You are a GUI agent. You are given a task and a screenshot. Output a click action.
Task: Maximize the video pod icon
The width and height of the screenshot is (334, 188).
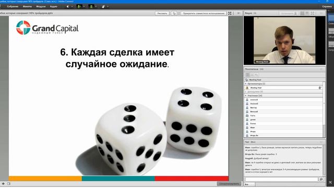click(313, 13)
